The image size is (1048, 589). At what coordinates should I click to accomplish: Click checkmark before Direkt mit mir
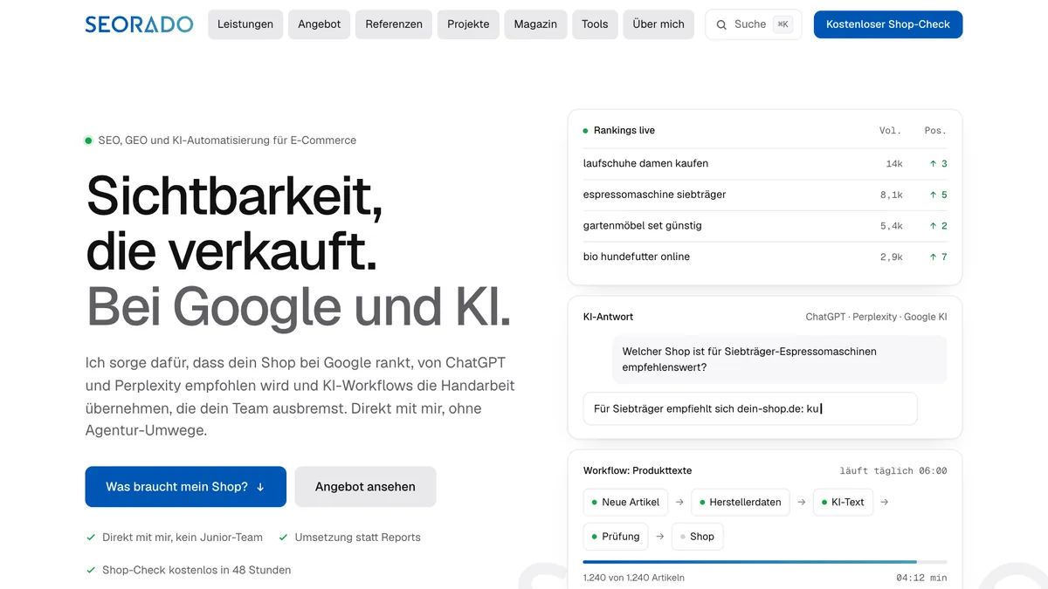coord(91,538)
